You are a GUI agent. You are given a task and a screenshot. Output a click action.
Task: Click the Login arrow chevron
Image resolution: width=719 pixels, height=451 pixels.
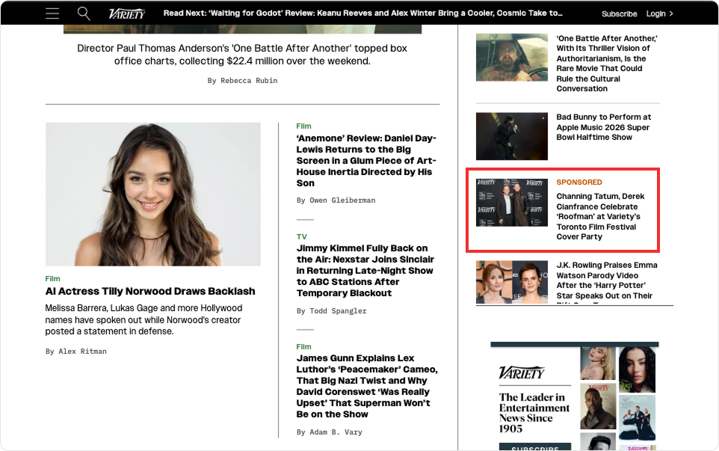pos(671,13)
